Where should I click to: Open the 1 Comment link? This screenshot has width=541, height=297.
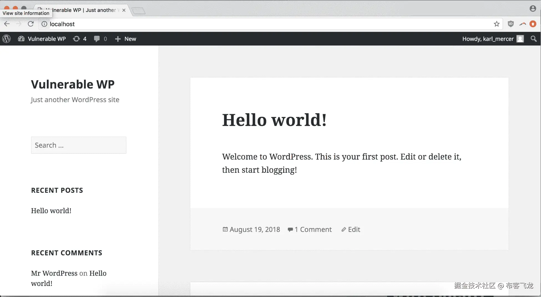click(x=313, y=230)
